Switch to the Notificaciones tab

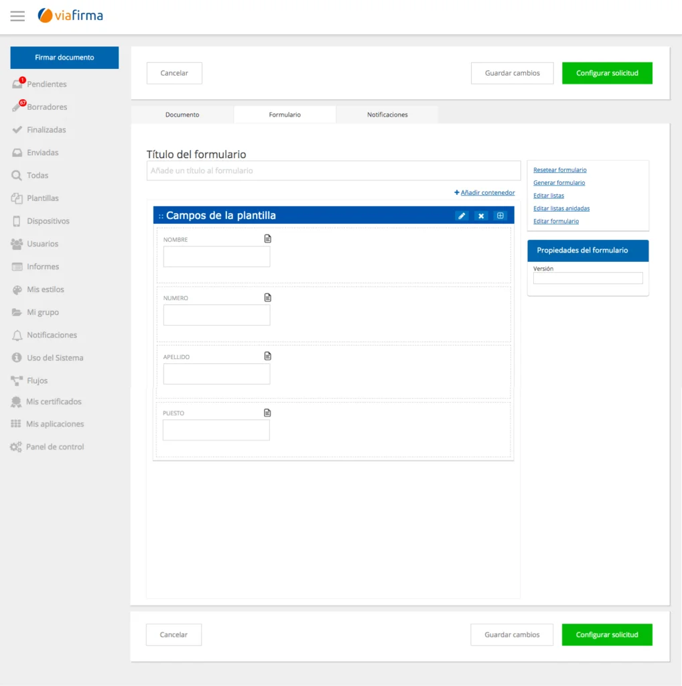[387, 115]
